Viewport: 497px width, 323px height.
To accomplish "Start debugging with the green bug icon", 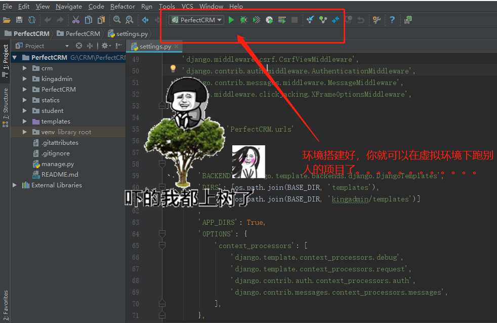I will click(x=243, y=20).
